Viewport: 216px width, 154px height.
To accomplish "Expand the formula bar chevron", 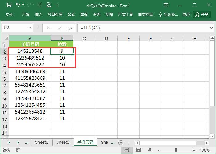I will (212, 28).
